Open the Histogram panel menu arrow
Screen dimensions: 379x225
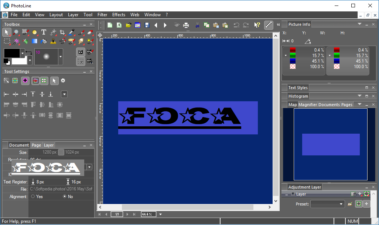coord(359,96)
